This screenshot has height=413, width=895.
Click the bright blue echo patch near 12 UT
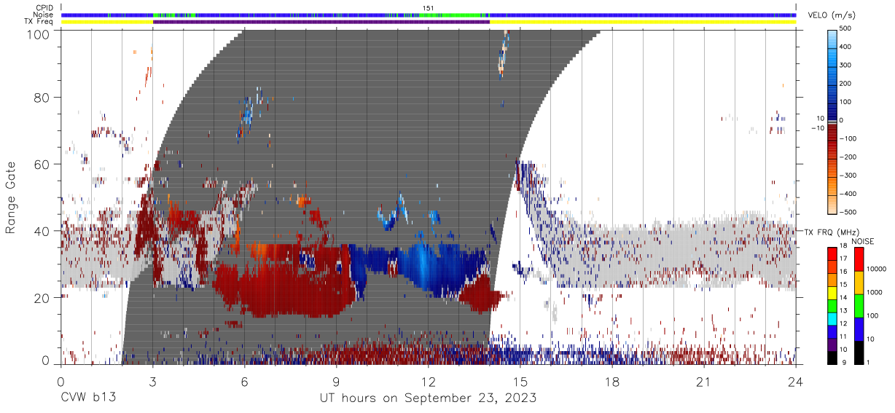point(424,264)
